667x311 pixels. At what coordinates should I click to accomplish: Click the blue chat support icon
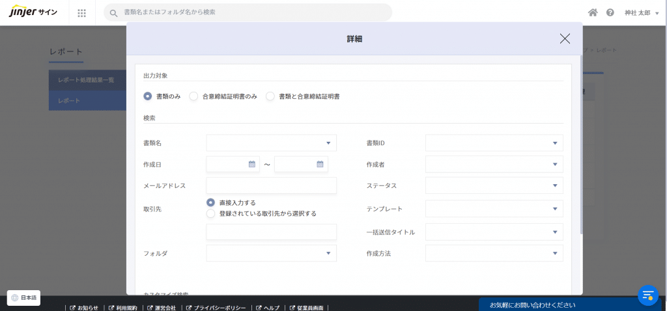point(647,295)
